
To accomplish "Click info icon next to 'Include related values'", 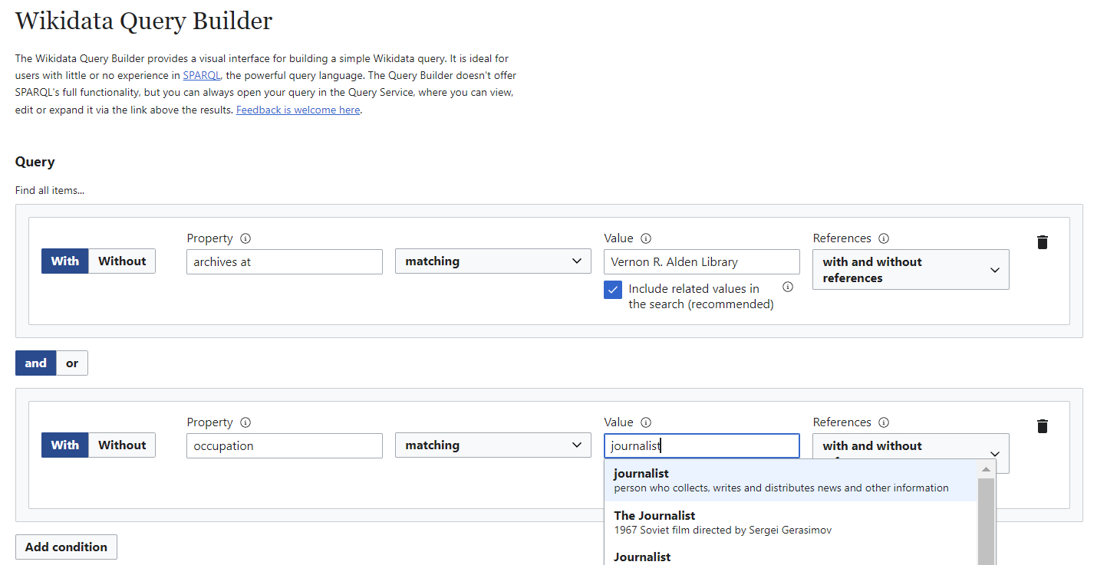I will click(787, 287).
